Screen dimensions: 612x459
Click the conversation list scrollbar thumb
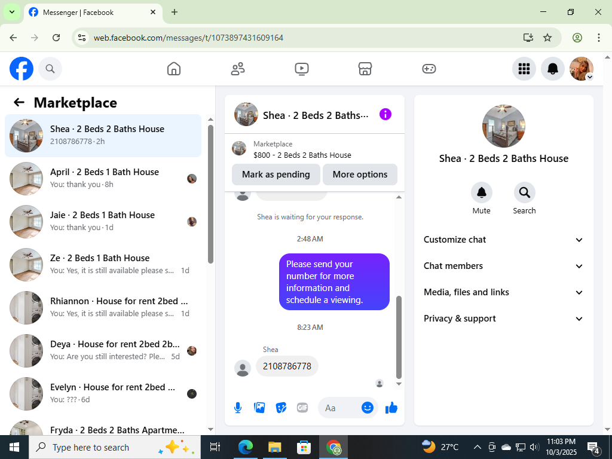click(x=211, y=194)
